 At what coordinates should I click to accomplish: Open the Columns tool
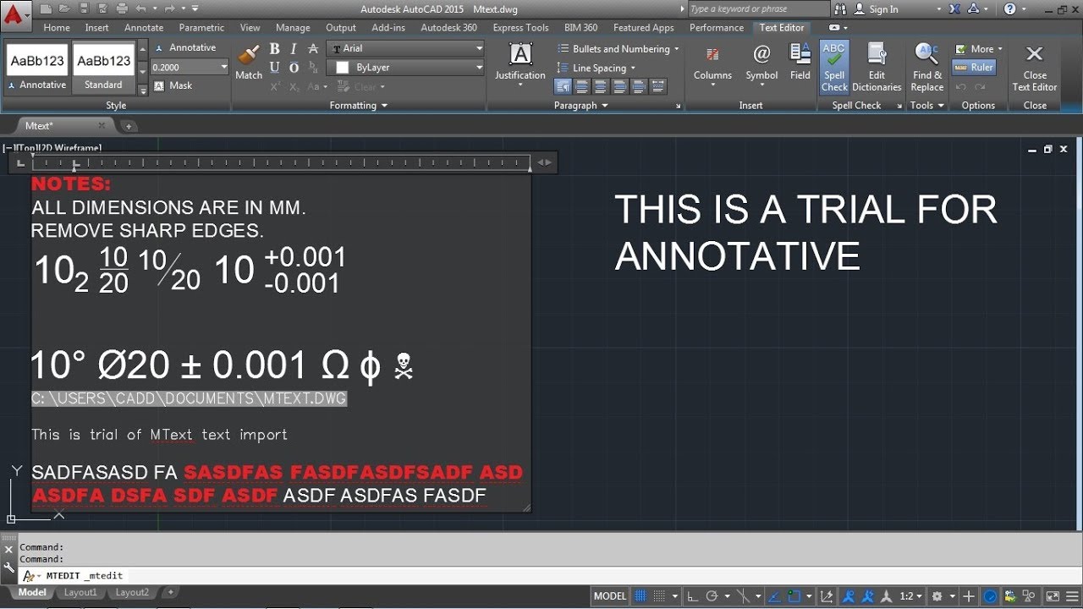pos(712,63)
